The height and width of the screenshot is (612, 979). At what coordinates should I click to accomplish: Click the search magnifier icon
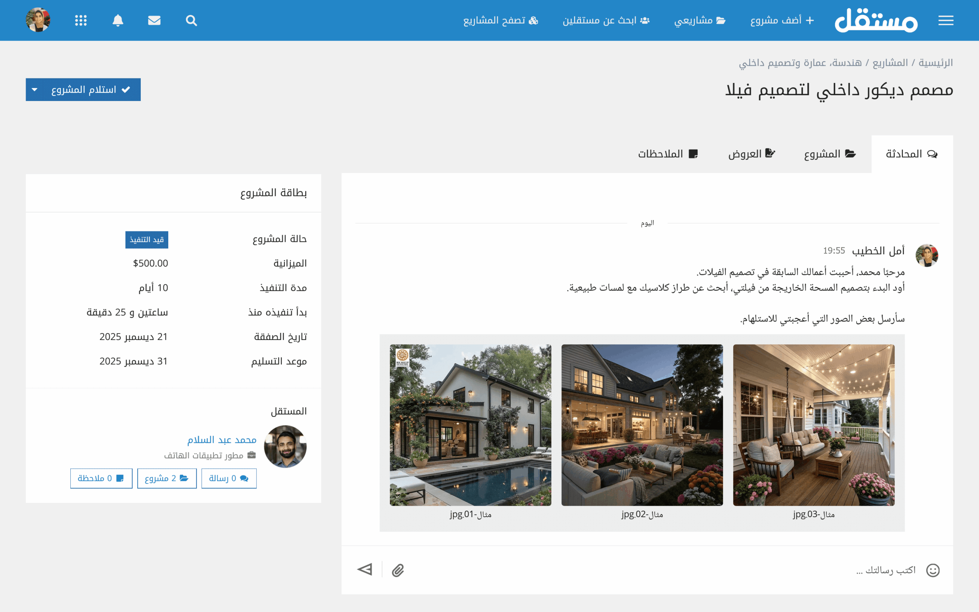[x=191, y=20]
